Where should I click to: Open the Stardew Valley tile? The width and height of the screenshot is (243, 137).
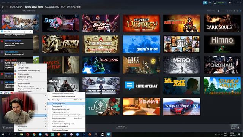(222, 86)
